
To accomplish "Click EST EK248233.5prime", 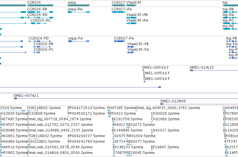I will [128, 147].
